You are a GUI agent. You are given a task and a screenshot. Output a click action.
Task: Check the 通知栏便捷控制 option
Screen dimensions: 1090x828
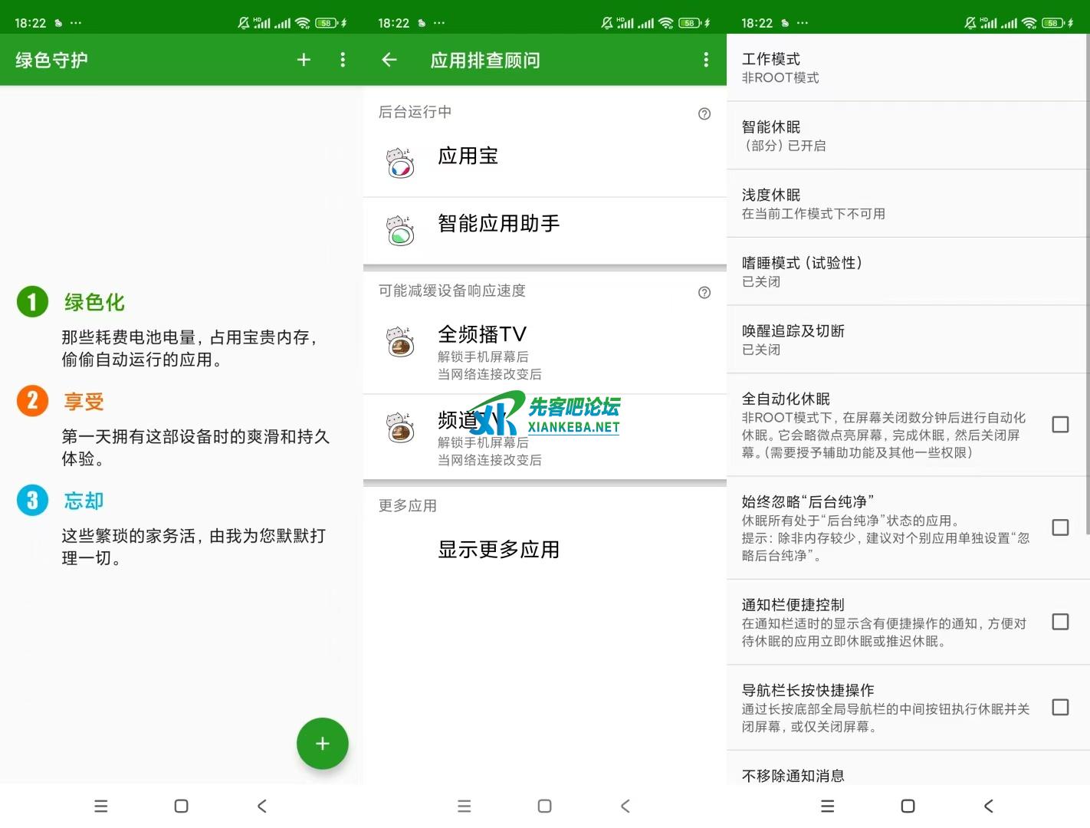1061,623
